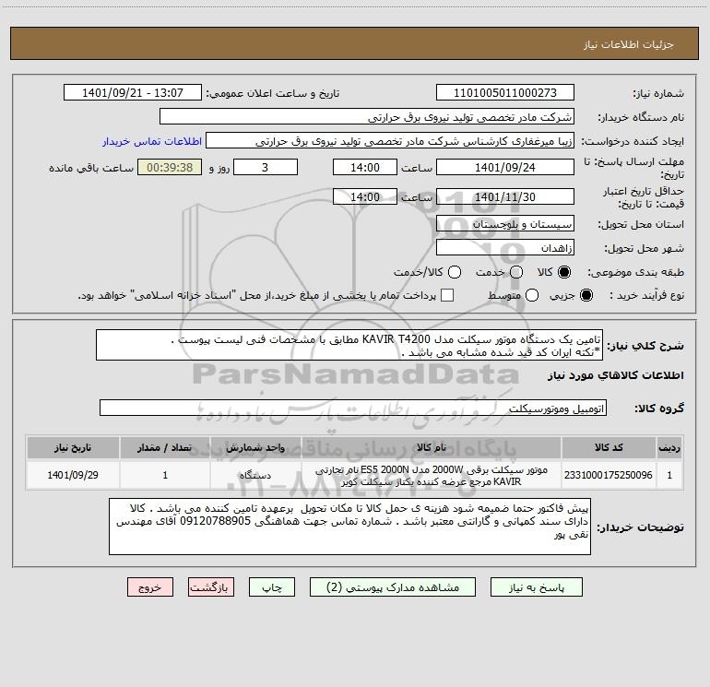Click the واحد شمارش column header
Screen dimensions: 710x687
pyautogui.click(x=255, y=447)
